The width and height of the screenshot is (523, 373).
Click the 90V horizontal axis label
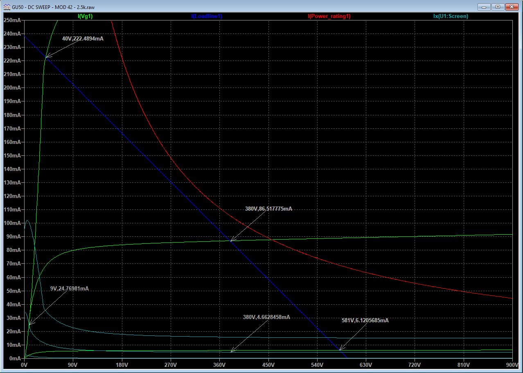point(72,365)
